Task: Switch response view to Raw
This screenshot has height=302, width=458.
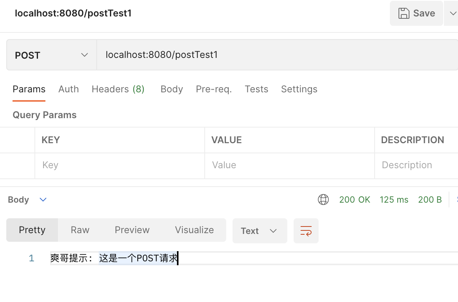Action: [80, 230]
